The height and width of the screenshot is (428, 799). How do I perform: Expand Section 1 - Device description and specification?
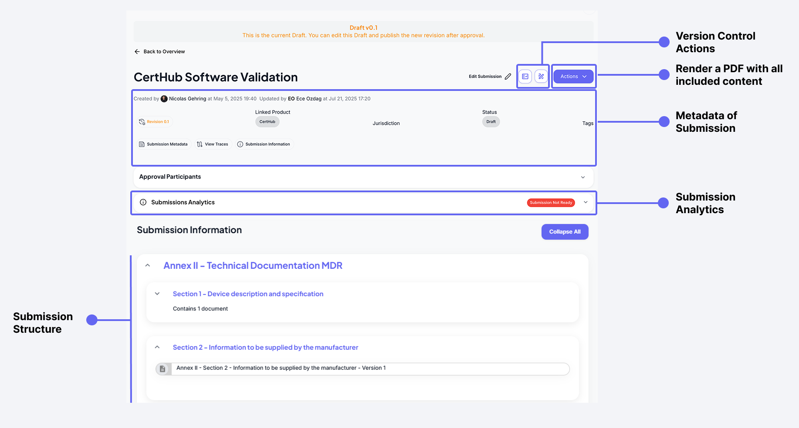157,294
